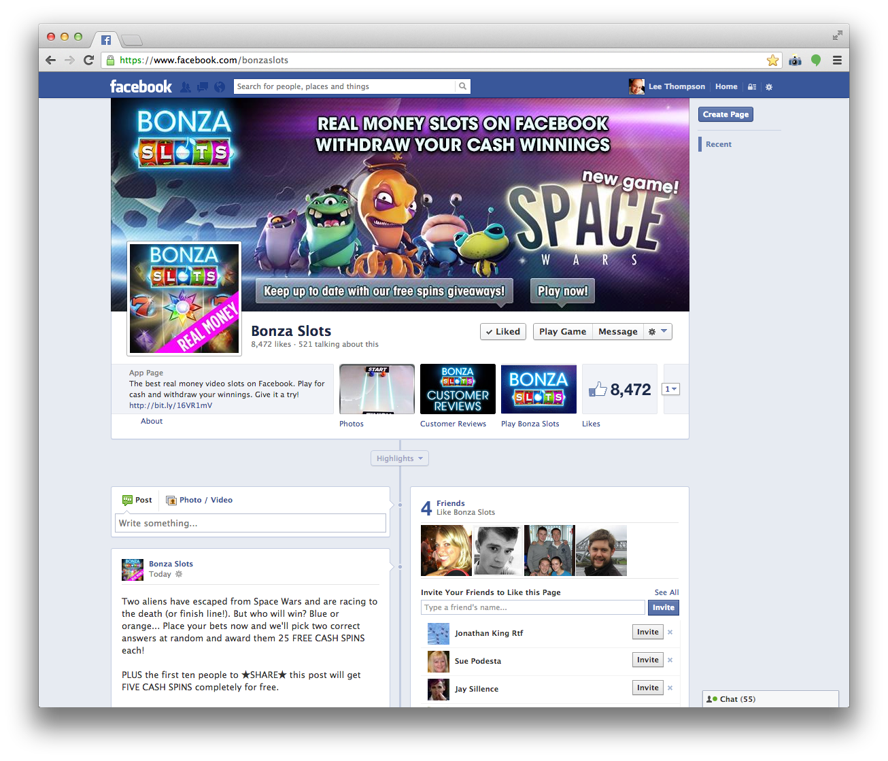Viewport: 888px width, 761px height.
Task: Click the Likes label under the counter
Action: pyautogui.click(x=591, y=424)
